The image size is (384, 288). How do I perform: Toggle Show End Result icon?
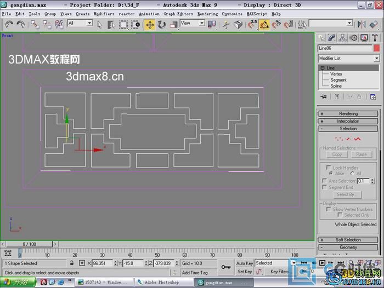click(337, 97)
